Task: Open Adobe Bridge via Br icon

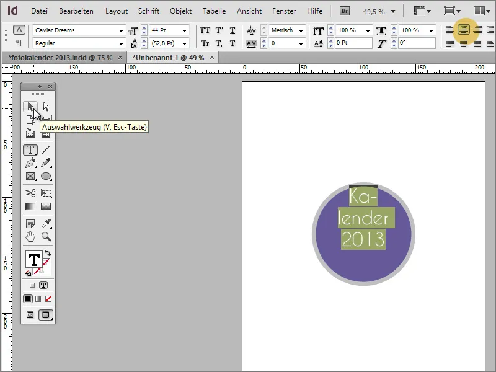Action: coord(345,11)
